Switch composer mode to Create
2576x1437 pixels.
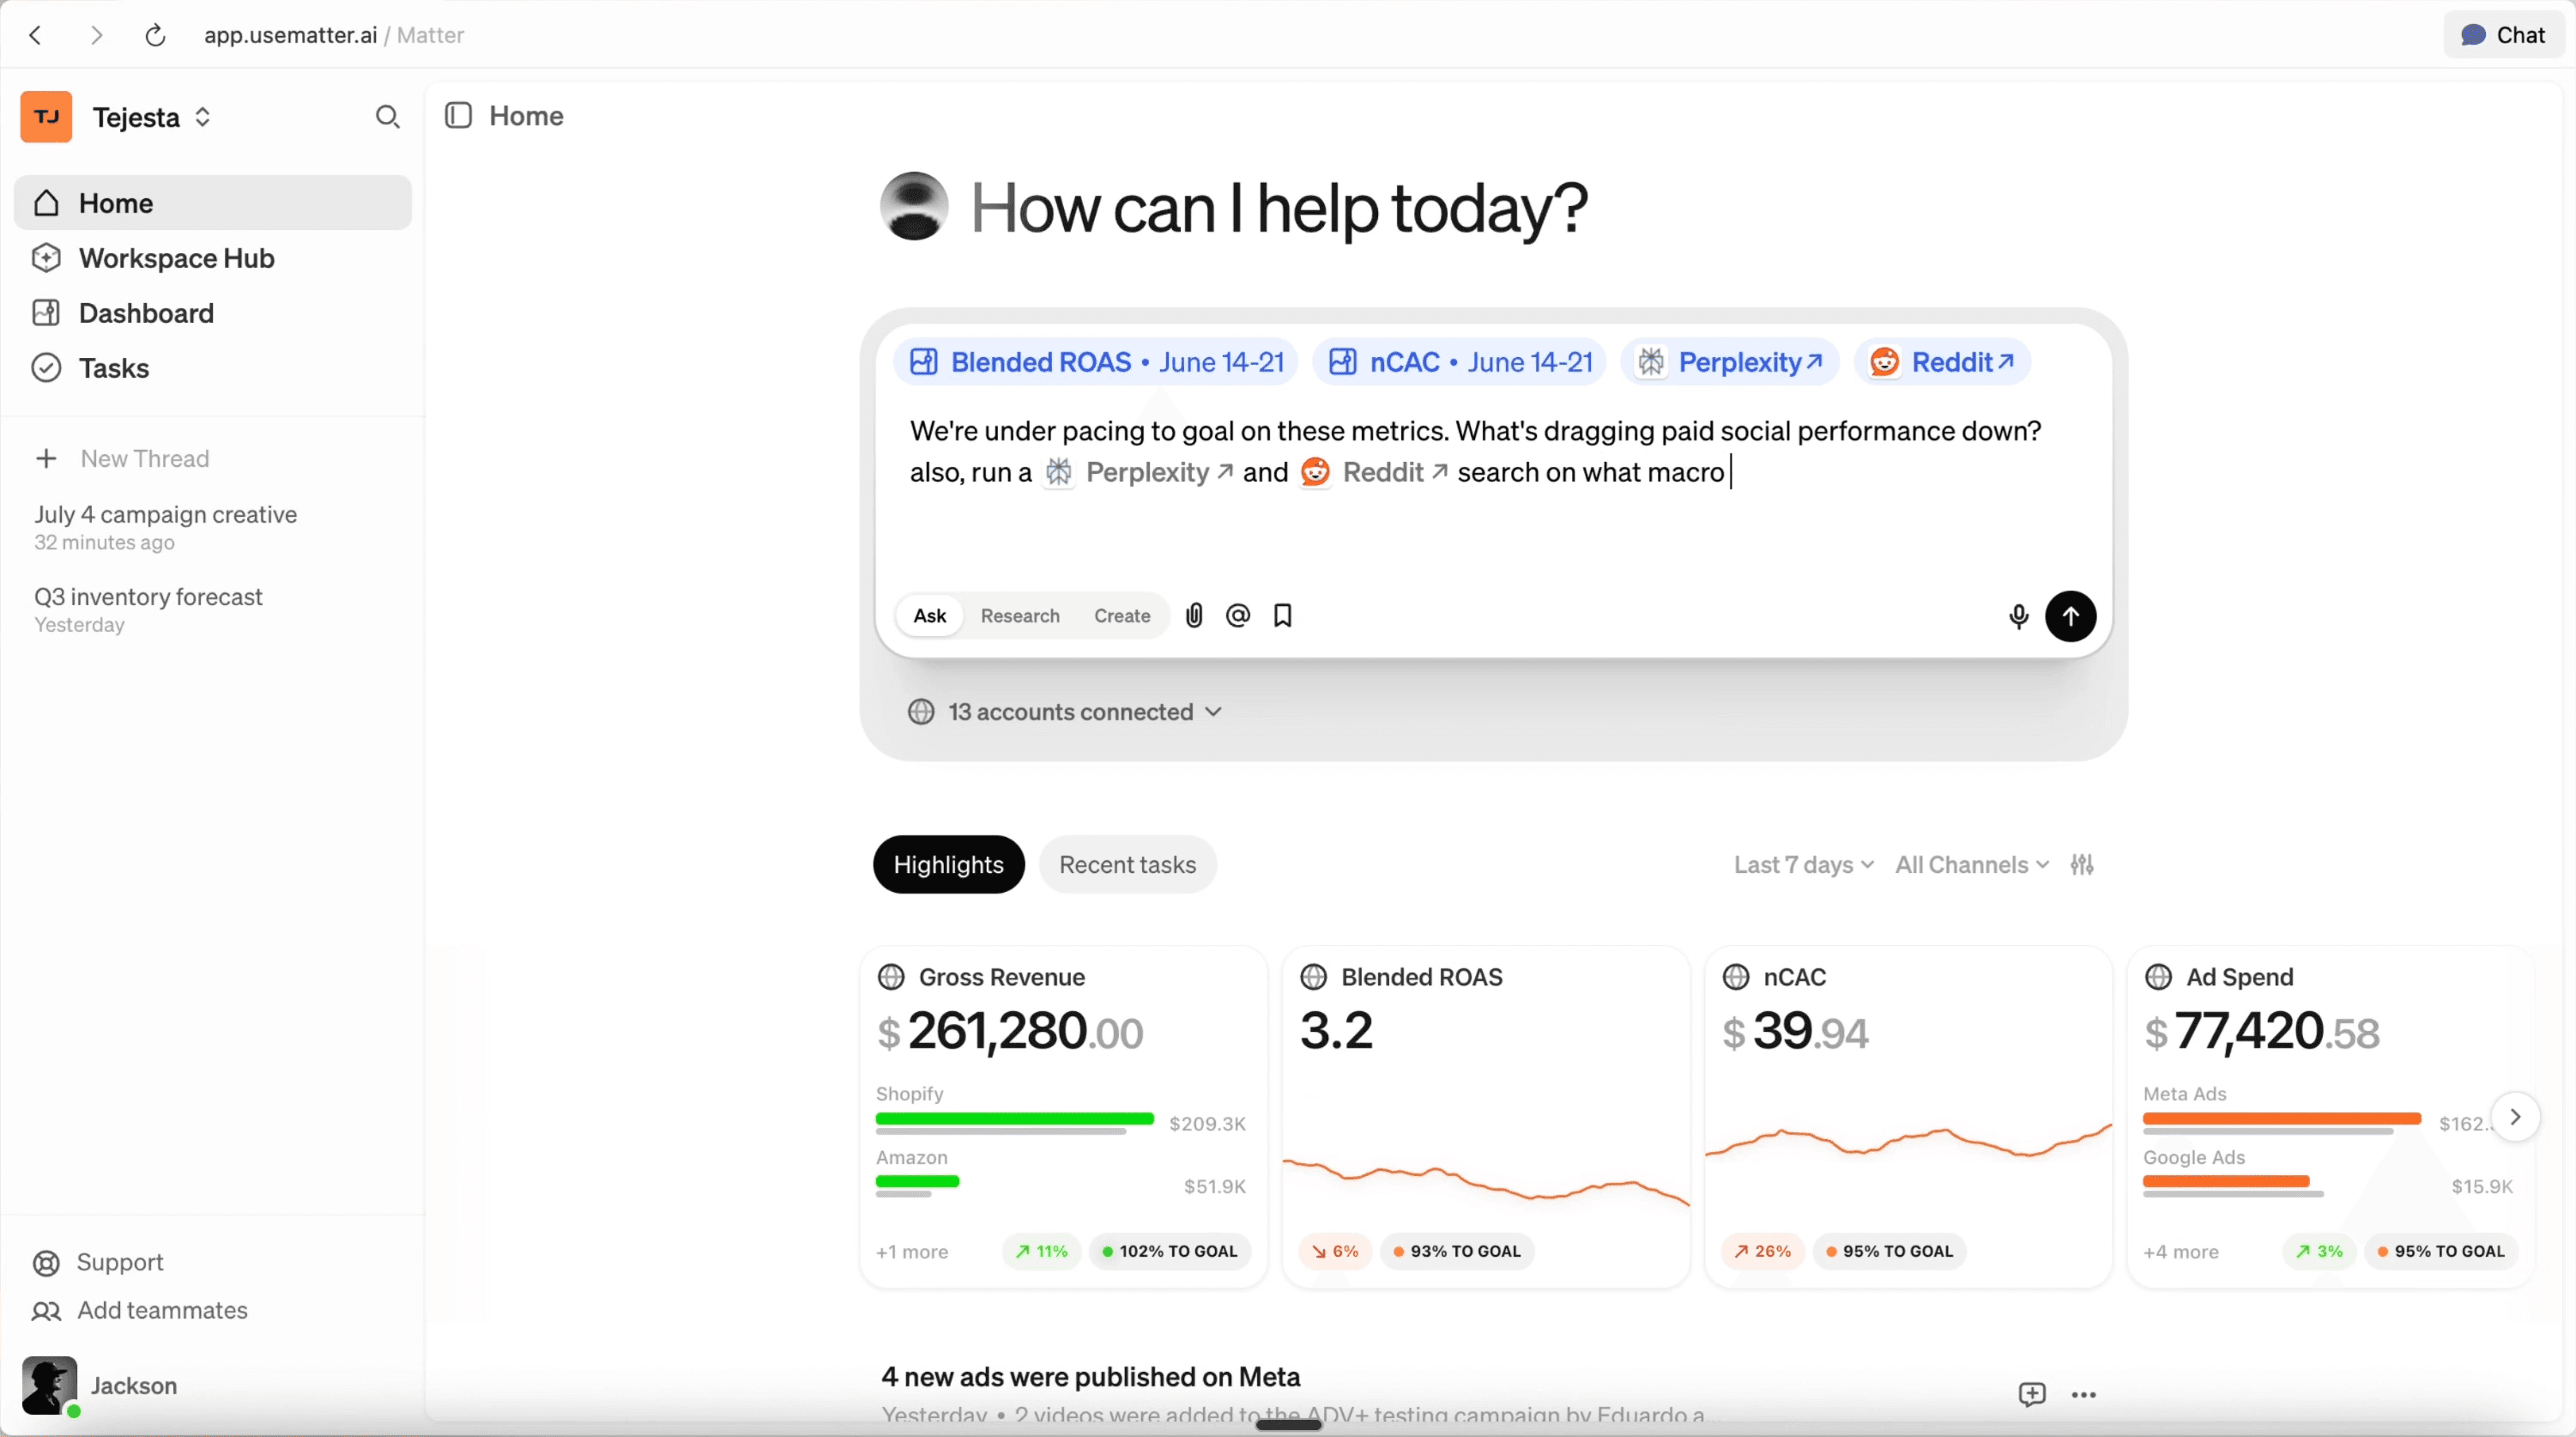pyautogui.click(x=1121, y=615)
